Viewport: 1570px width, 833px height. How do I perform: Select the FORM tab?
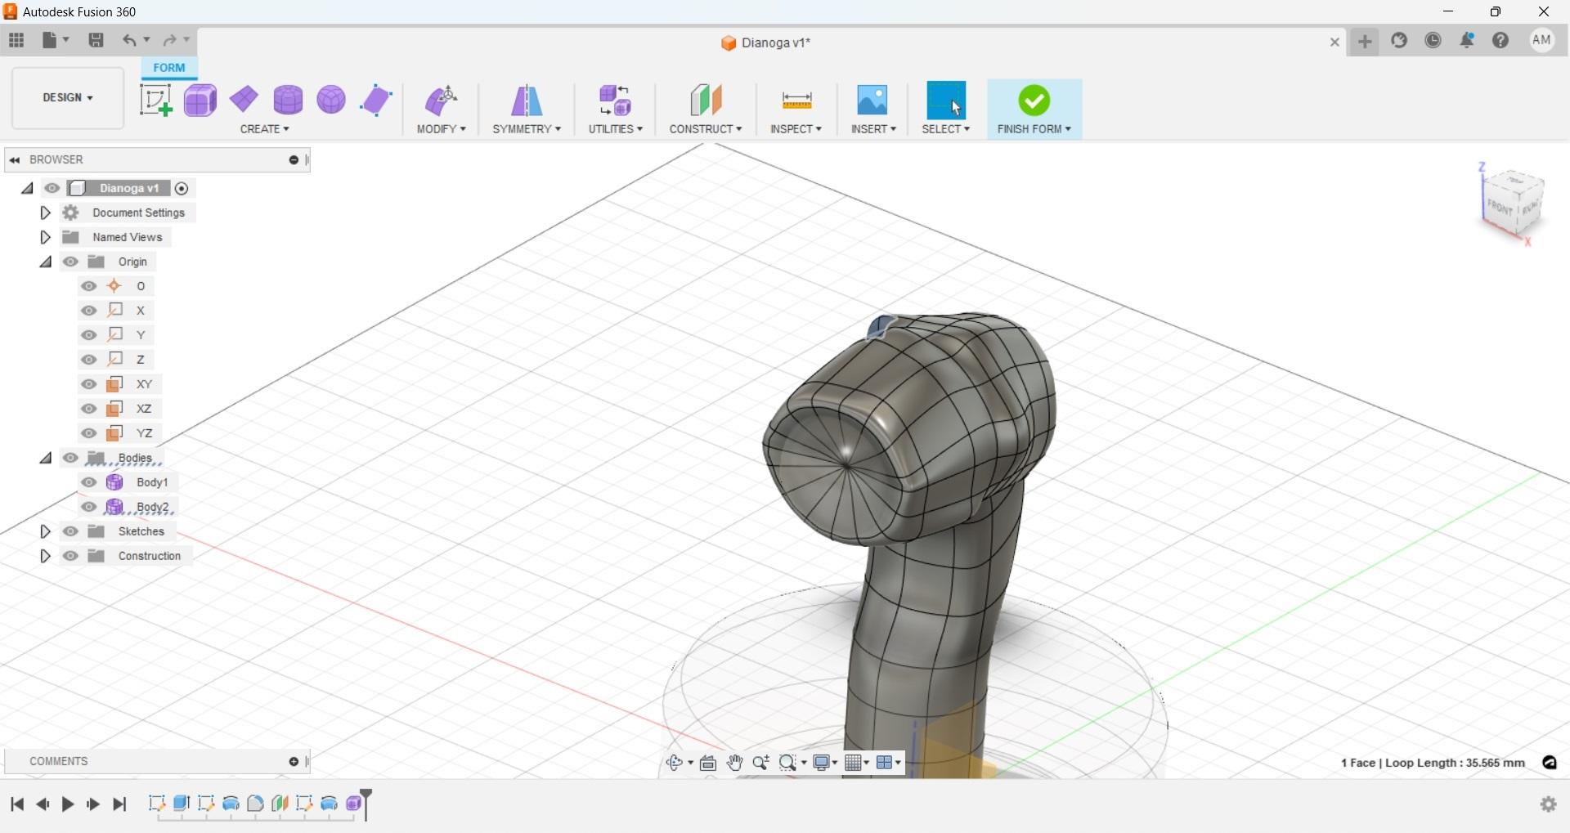click(169, 68)
